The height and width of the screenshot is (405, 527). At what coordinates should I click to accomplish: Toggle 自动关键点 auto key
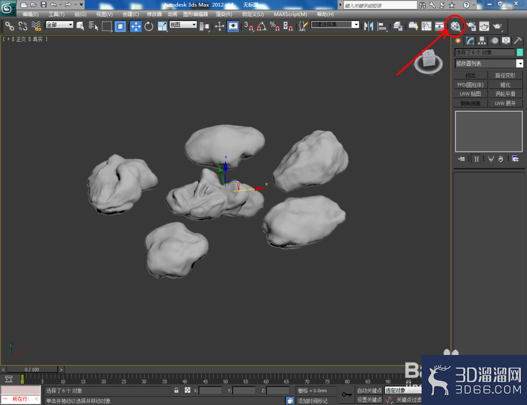(x=369, y=390)
